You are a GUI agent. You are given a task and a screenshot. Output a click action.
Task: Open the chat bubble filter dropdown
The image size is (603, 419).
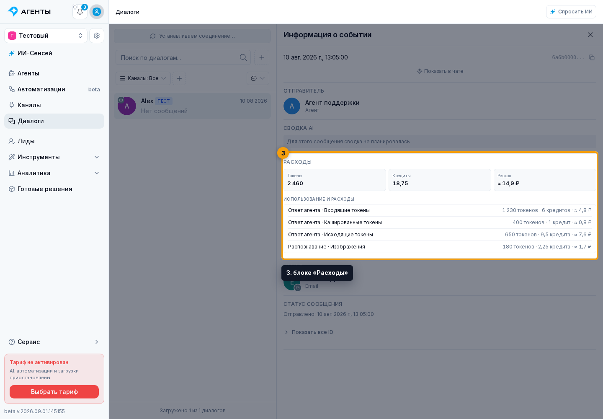[258, 78]
